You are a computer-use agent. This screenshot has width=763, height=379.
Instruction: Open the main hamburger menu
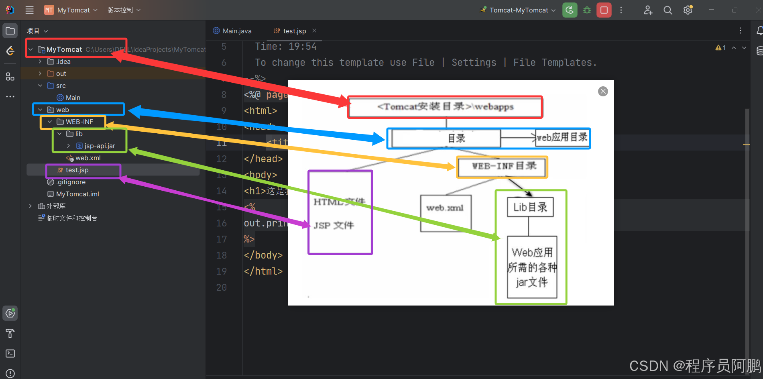click(29, 10)
